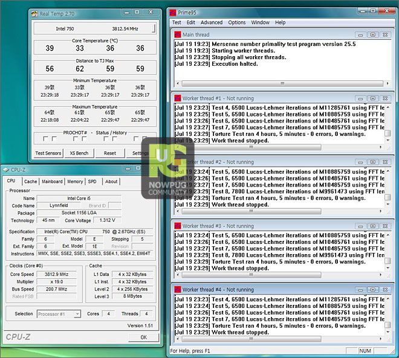Click the Multiplier x 19.0 value in CPU-Z
Image resolution: width=399 pixels, height=358 pixels.
click(56, 282)
